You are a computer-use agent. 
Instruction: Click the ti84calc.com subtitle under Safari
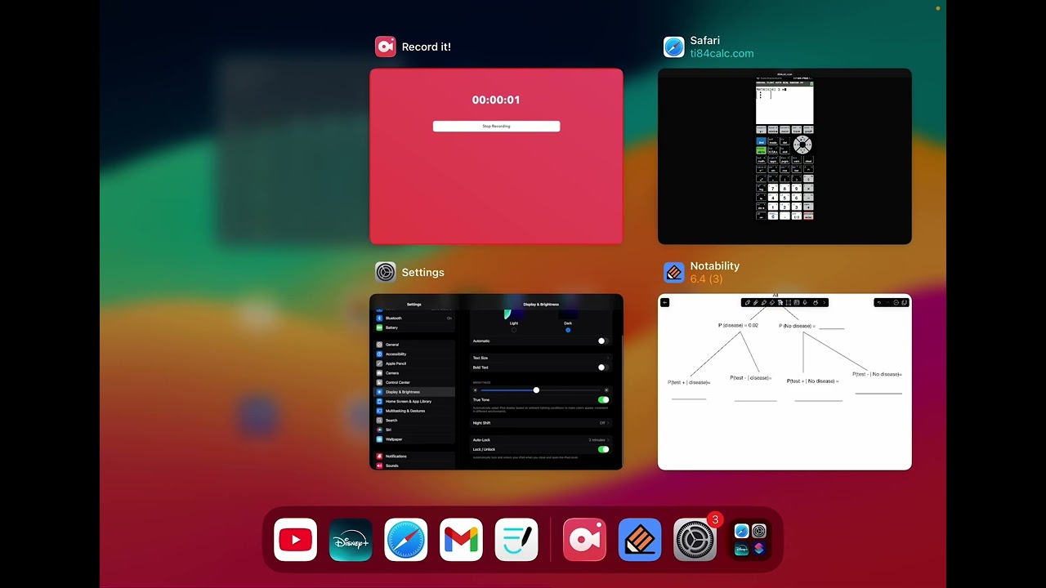click(x=722, y=54)
